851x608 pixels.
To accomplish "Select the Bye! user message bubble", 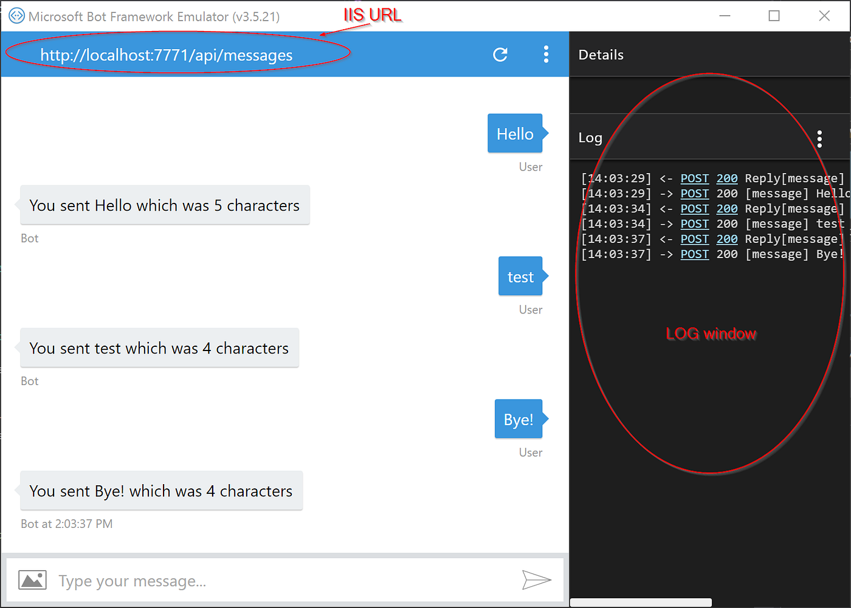I will [x=518, y=418].
